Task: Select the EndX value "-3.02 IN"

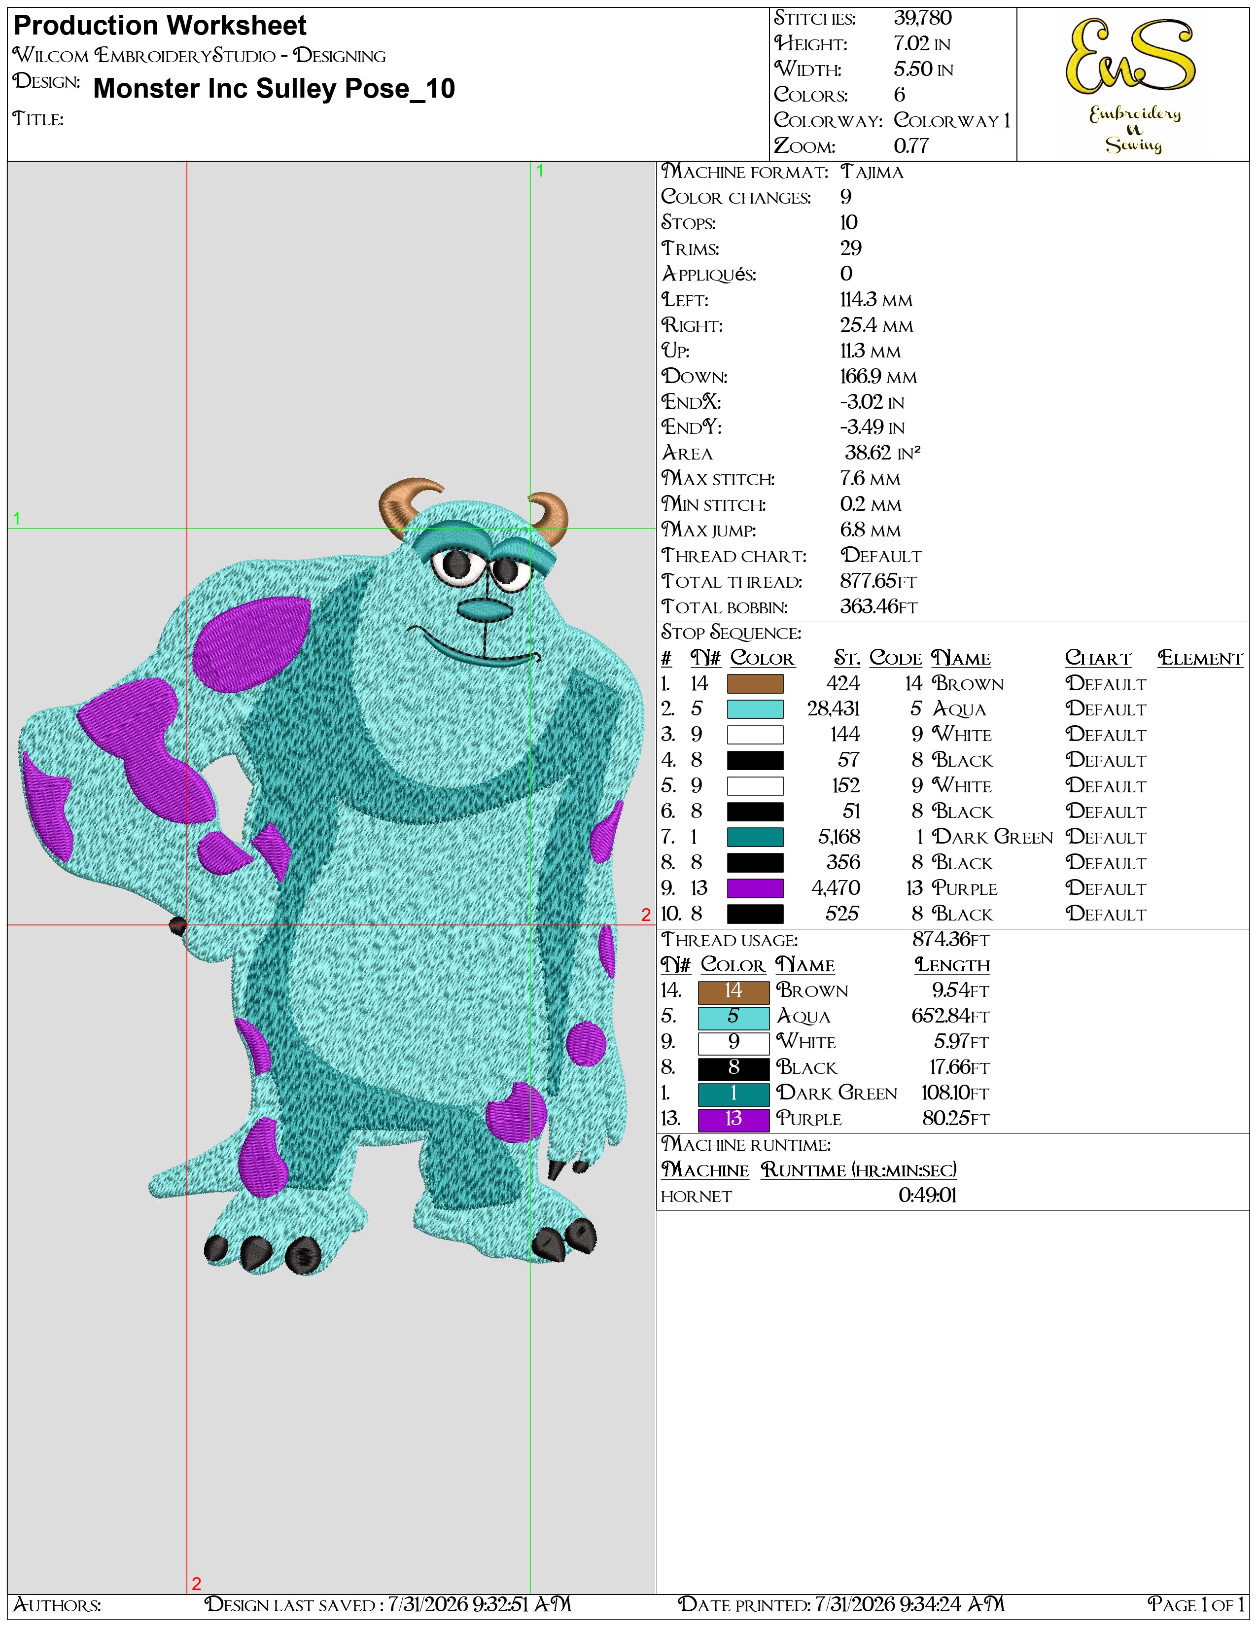Action: pyautogui.click(x=872, y=402)
